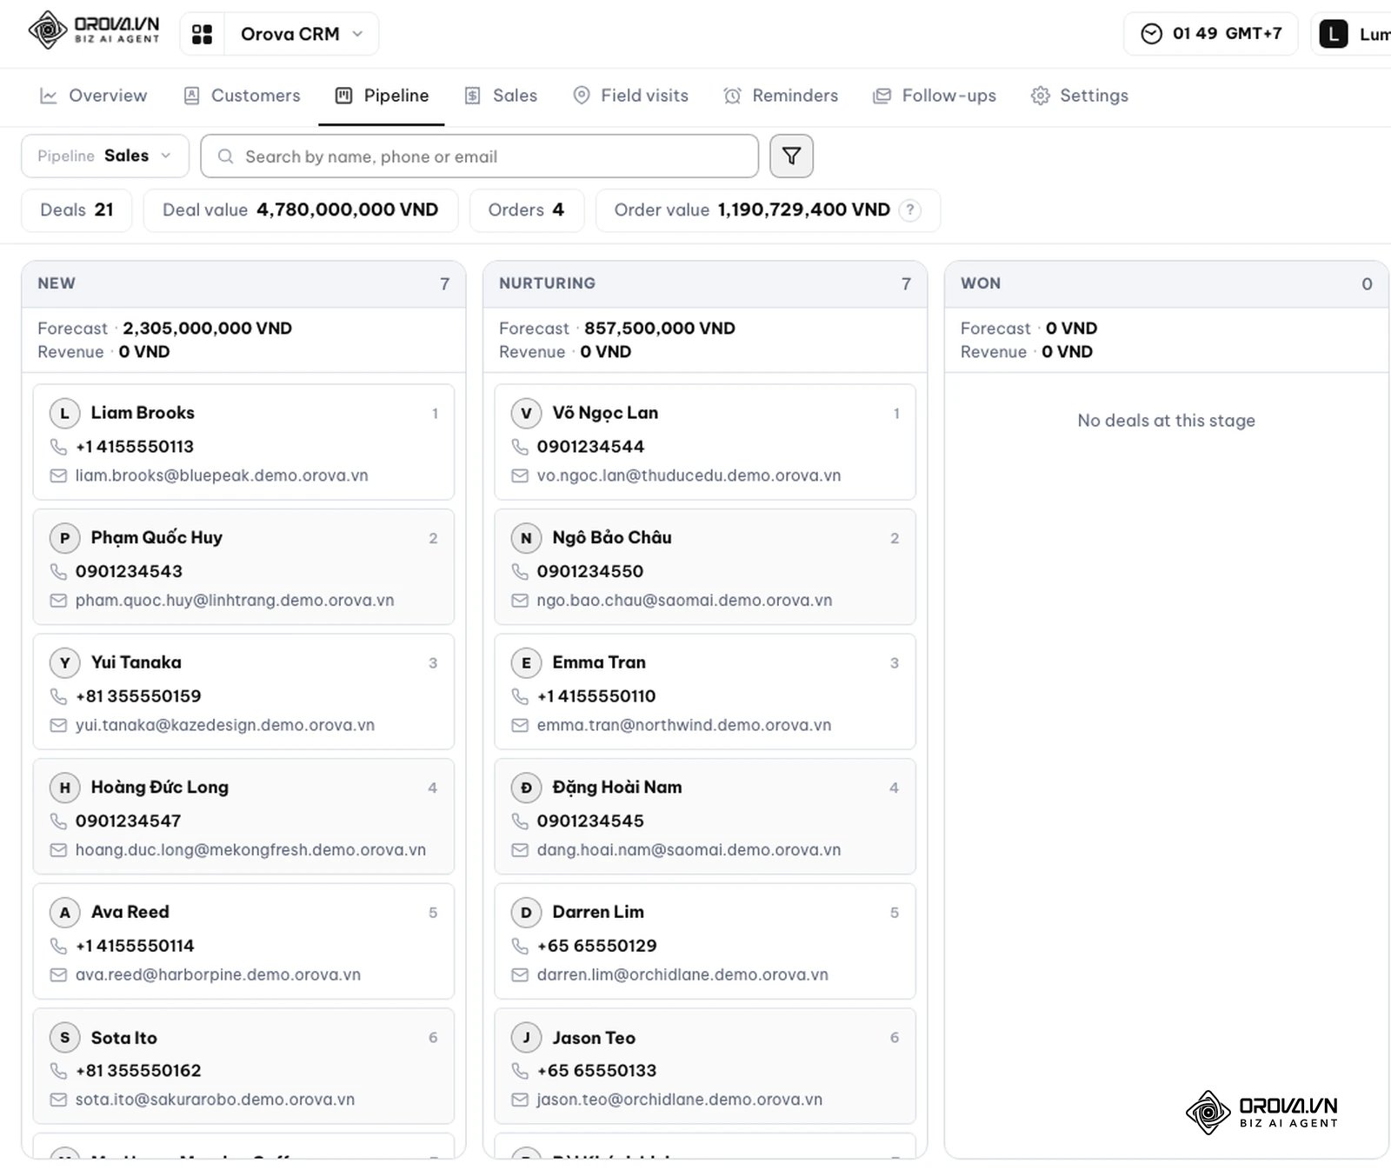This screenshot has height=1170, width=1391.
Task: Click the phone icon on Emma Tran card
Action: [x=520, y=696]
